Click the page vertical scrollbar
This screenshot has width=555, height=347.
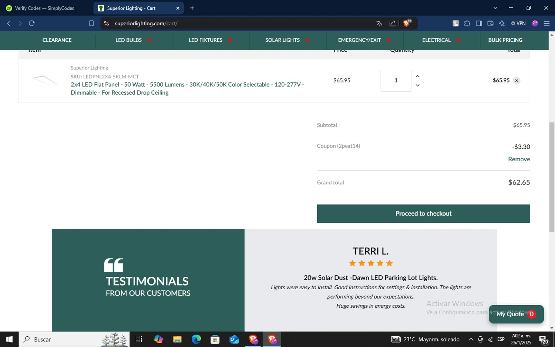click(552, 178)
